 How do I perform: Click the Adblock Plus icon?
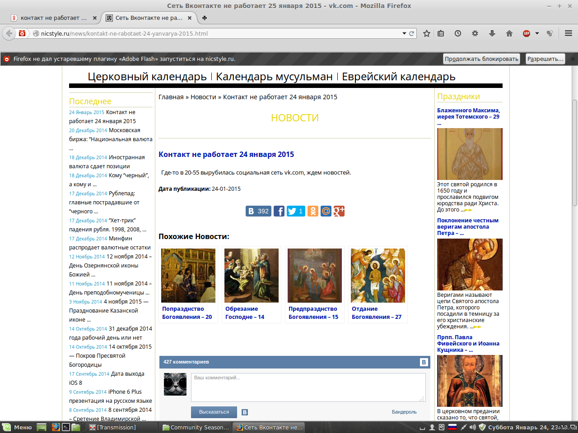tap(527, 33)
